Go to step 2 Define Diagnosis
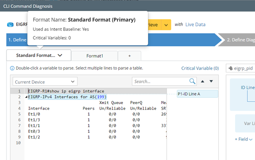255x160 pixels. click(240, 40)
